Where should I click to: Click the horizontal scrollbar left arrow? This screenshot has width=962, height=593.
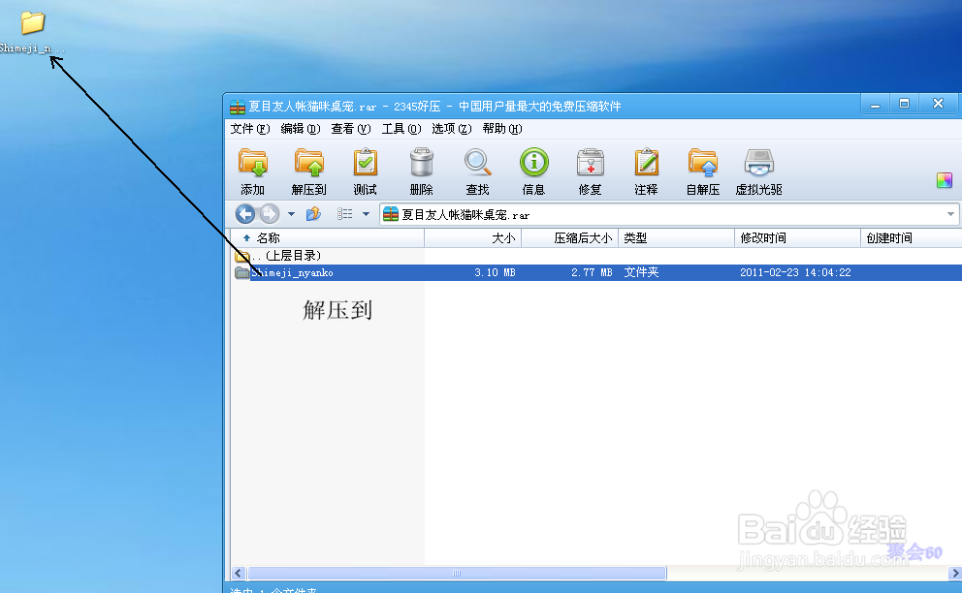click(x=239, y=574)
